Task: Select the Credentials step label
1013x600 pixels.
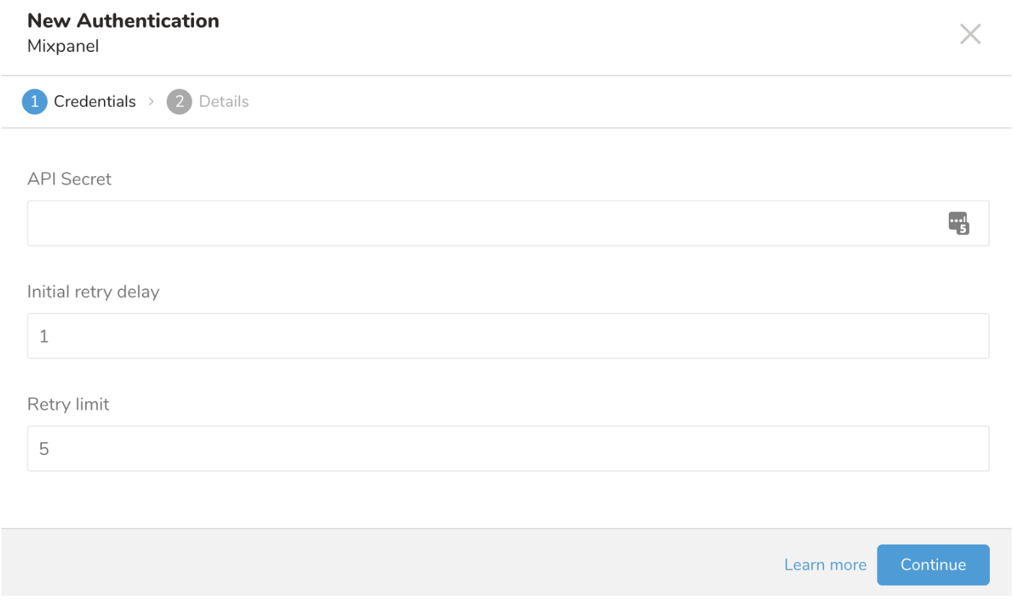Action: pyautogui.click(x=95, y=102)
